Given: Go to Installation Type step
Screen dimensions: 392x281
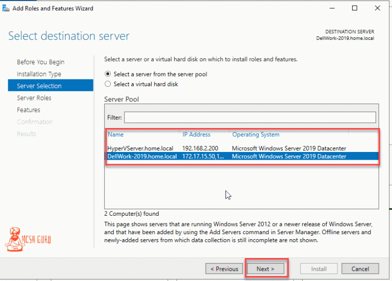Looking at the screenshot, I should click(39, 74).
